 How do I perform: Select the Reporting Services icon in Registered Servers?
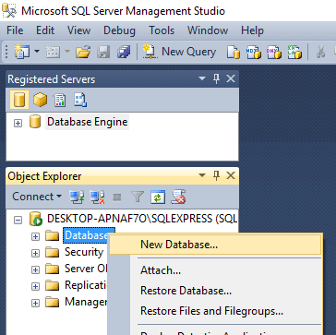(60, 101)
